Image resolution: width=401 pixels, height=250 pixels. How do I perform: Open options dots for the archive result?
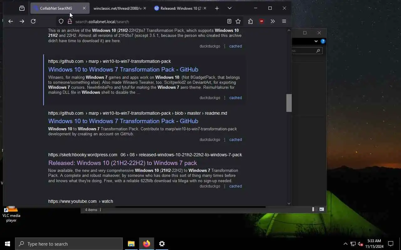[x=225, y=46]
